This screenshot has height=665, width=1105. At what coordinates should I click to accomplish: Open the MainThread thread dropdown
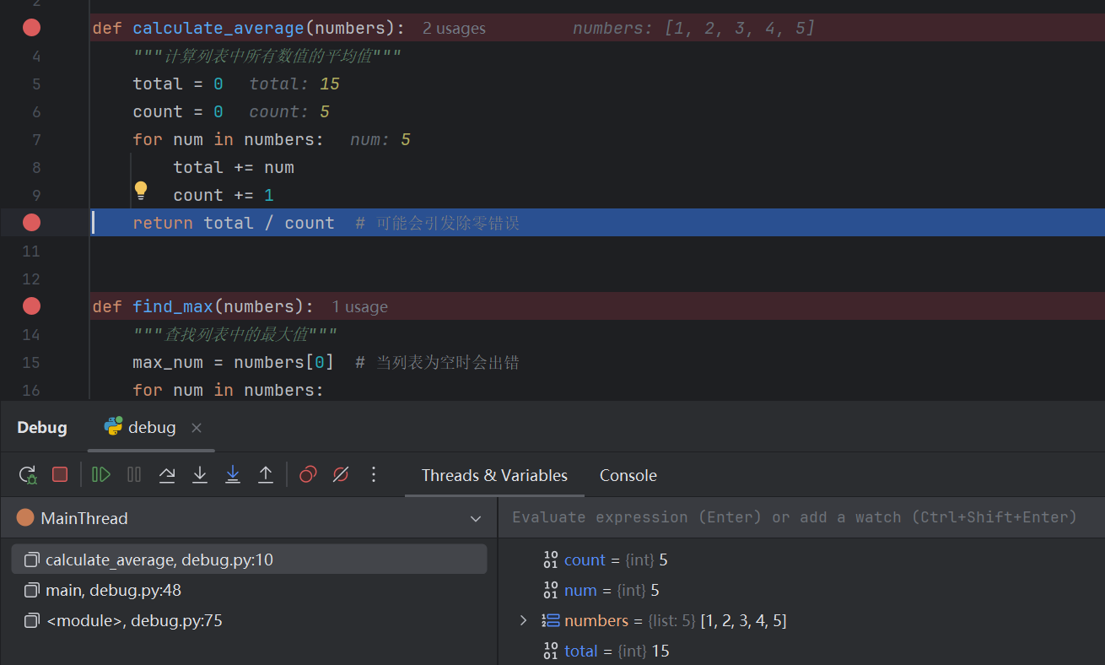click(475, 517)
